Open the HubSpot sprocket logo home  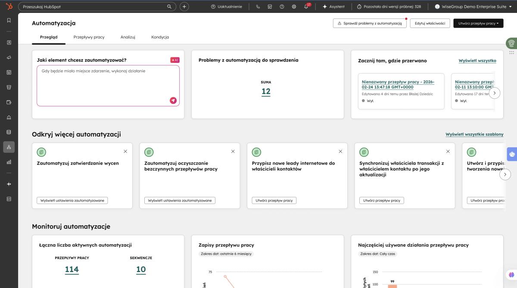[x=9, y=6]
